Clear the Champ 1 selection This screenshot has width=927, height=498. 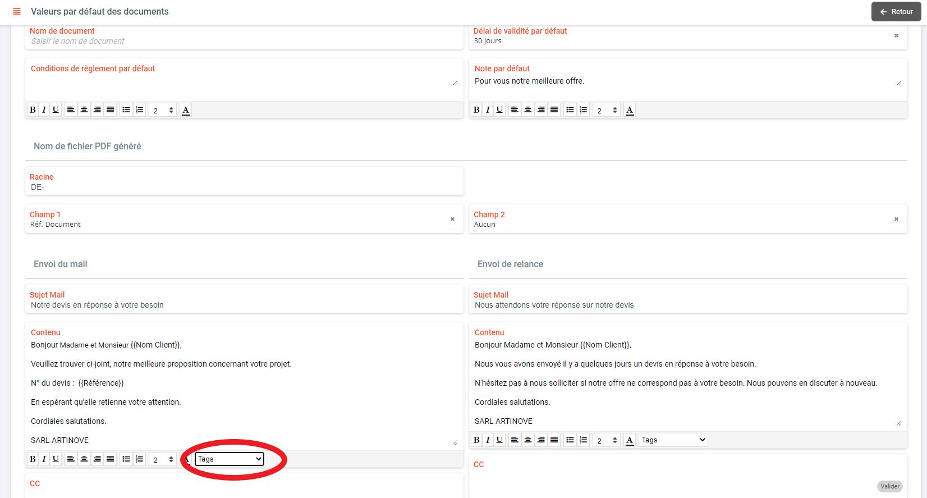point(452,219)
